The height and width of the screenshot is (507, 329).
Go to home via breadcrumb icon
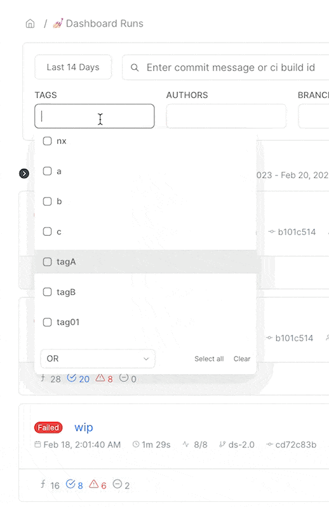pyautogui.click(x=30, y=24)
